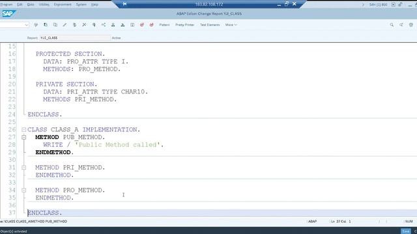Open the Where-Used List icon
Image resolution: width=417 pixels, height=234 pixels.
pos(104,25)
